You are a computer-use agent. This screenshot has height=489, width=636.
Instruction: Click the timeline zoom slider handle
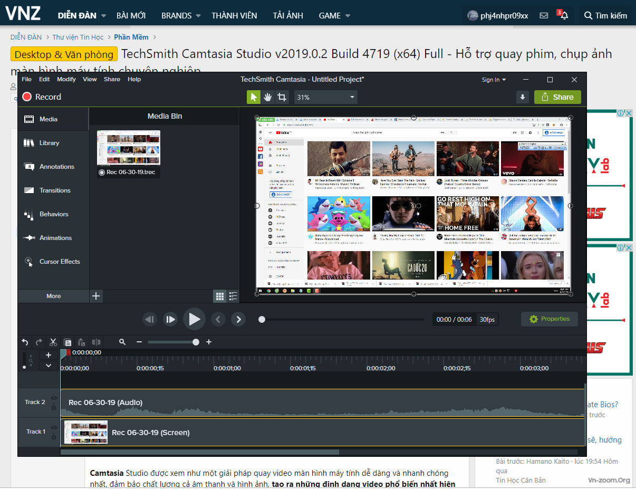(x=196, y=342)
